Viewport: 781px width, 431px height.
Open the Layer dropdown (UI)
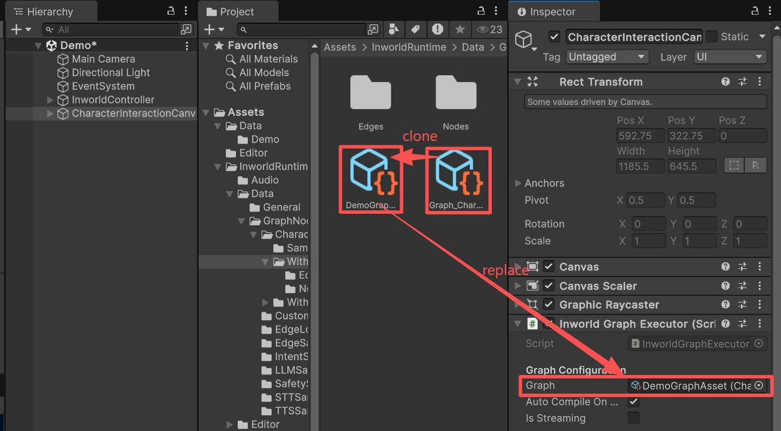coord(730,57)
